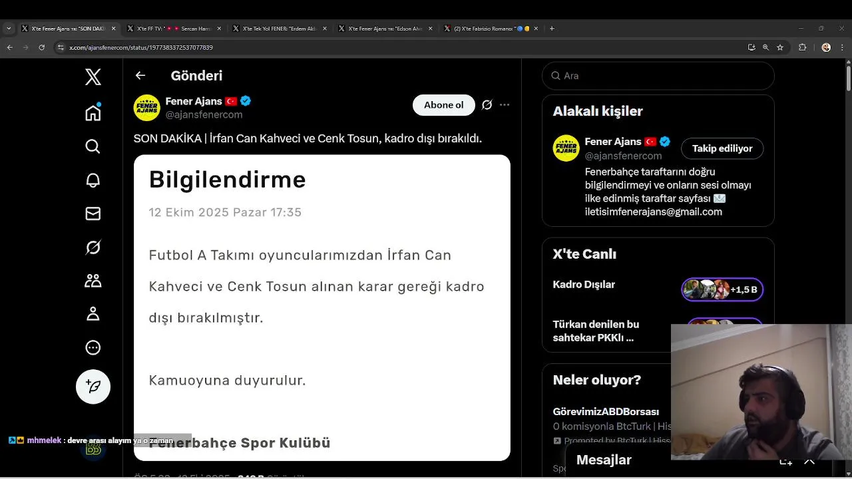Switch to the Fener Ajans Edson Alvarez tab
Viewport: 852px width, 479px height.
tap(385, 29)
